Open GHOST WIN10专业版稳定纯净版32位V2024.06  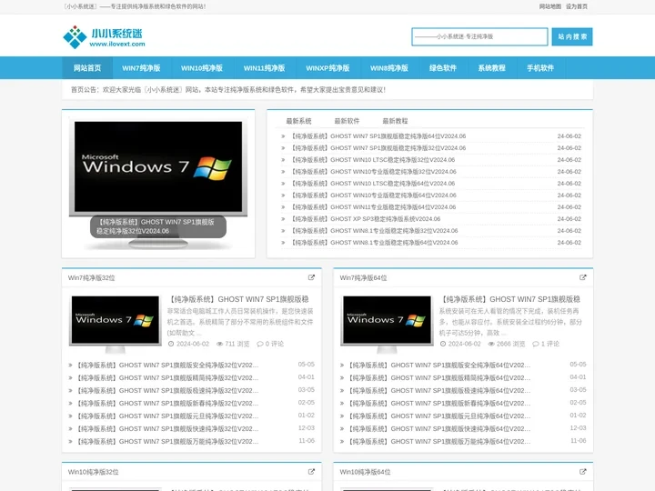pyautogui.click(x=374, y=172)
